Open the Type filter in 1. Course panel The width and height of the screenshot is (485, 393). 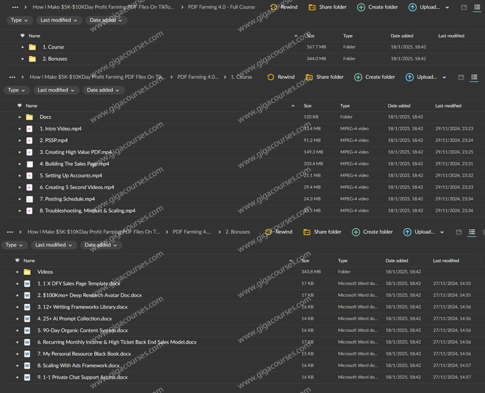(x=17, y=90)
